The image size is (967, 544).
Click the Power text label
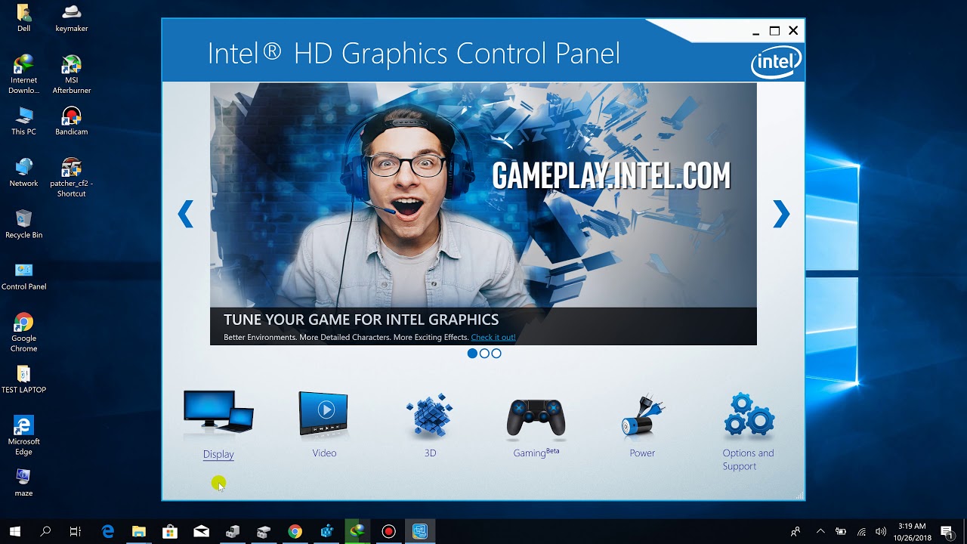point(642,453)
